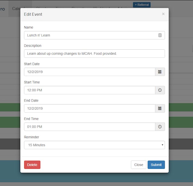Open the Start Time clock picker icon
This screenshot has height=186, width=193.
tap(160, 90)
